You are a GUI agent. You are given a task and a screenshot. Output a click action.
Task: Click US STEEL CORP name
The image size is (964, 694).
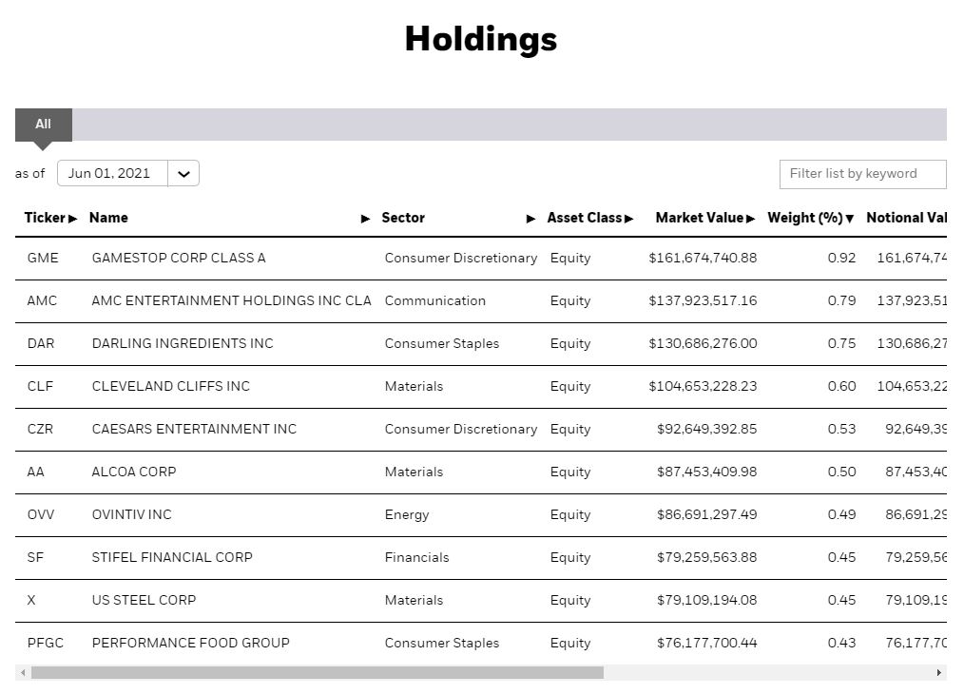[x=144, y=600]
